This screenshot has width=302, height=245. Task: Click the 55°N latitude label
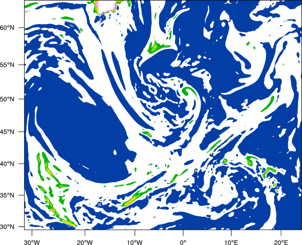point(7,65)
